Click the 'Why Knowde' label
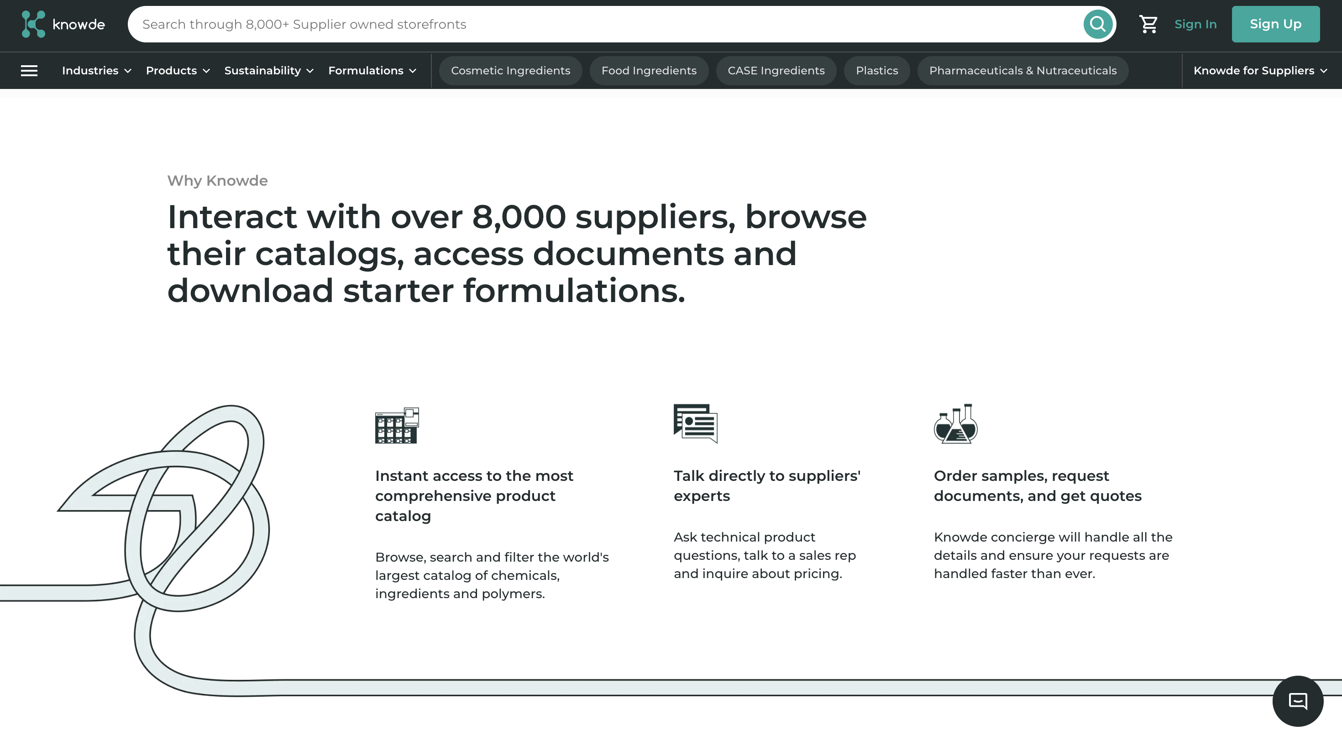Screen dimensions: 1342x756 [x=217, y=181]
